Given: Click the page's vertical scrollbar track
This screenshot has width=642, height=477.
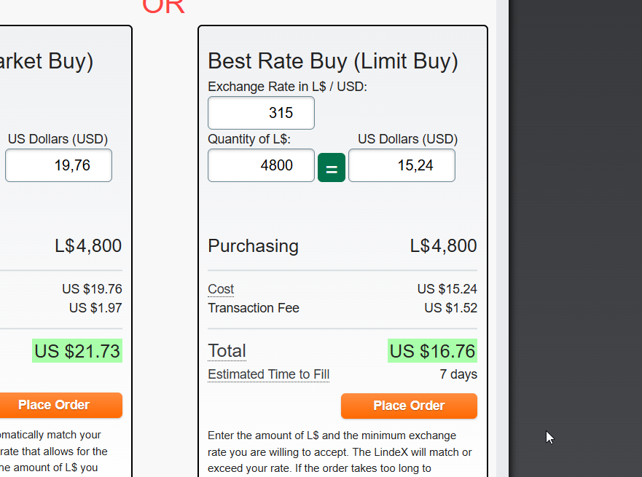Looking at the screenshot, I should 502,218.
